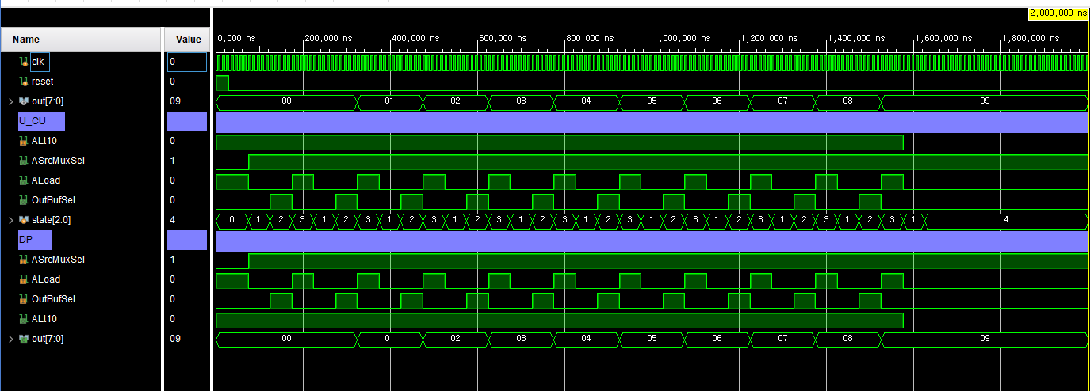Click the Value column header
This screenshot has width=1090, height=391.
click(188, 39)
